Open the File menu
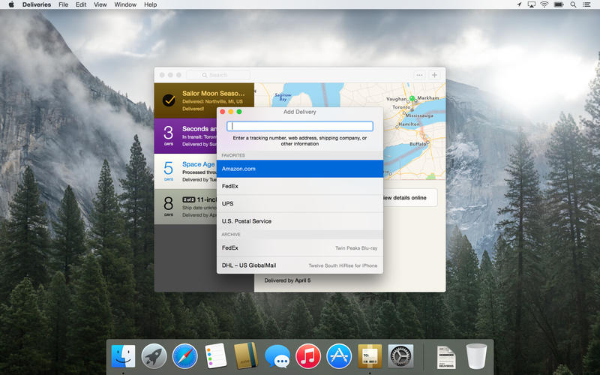 click(x=63, y=4)
